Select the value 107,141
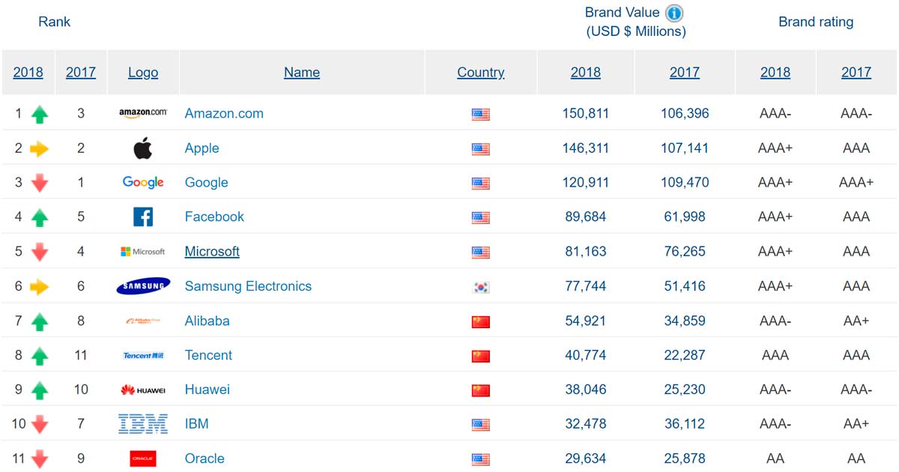This screenshot has height=472, width=899. pos(685,148)
